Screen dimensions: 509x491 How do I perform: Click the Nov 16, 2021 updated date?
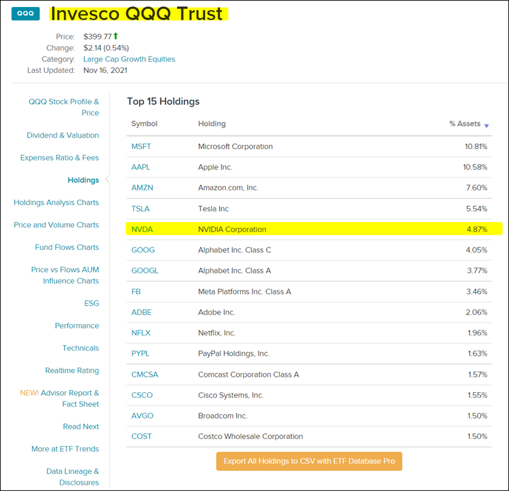click(105, 70)
